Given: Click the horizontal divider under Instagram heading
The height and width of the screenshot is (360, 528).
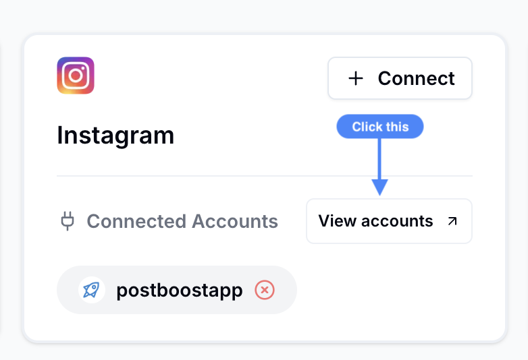Looking at the screenshot, I should pos(265,176).
